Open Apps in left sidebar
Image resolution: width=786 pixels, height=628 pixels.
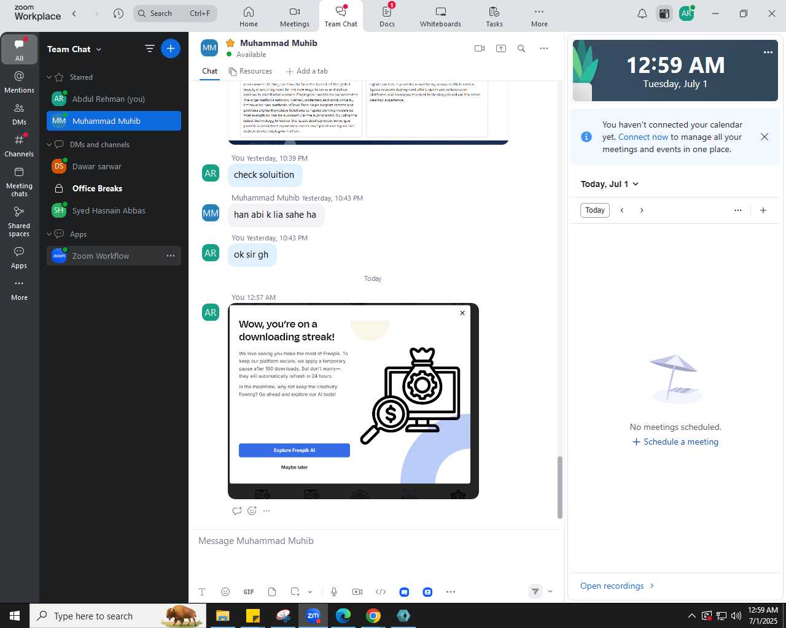[20, 258]
